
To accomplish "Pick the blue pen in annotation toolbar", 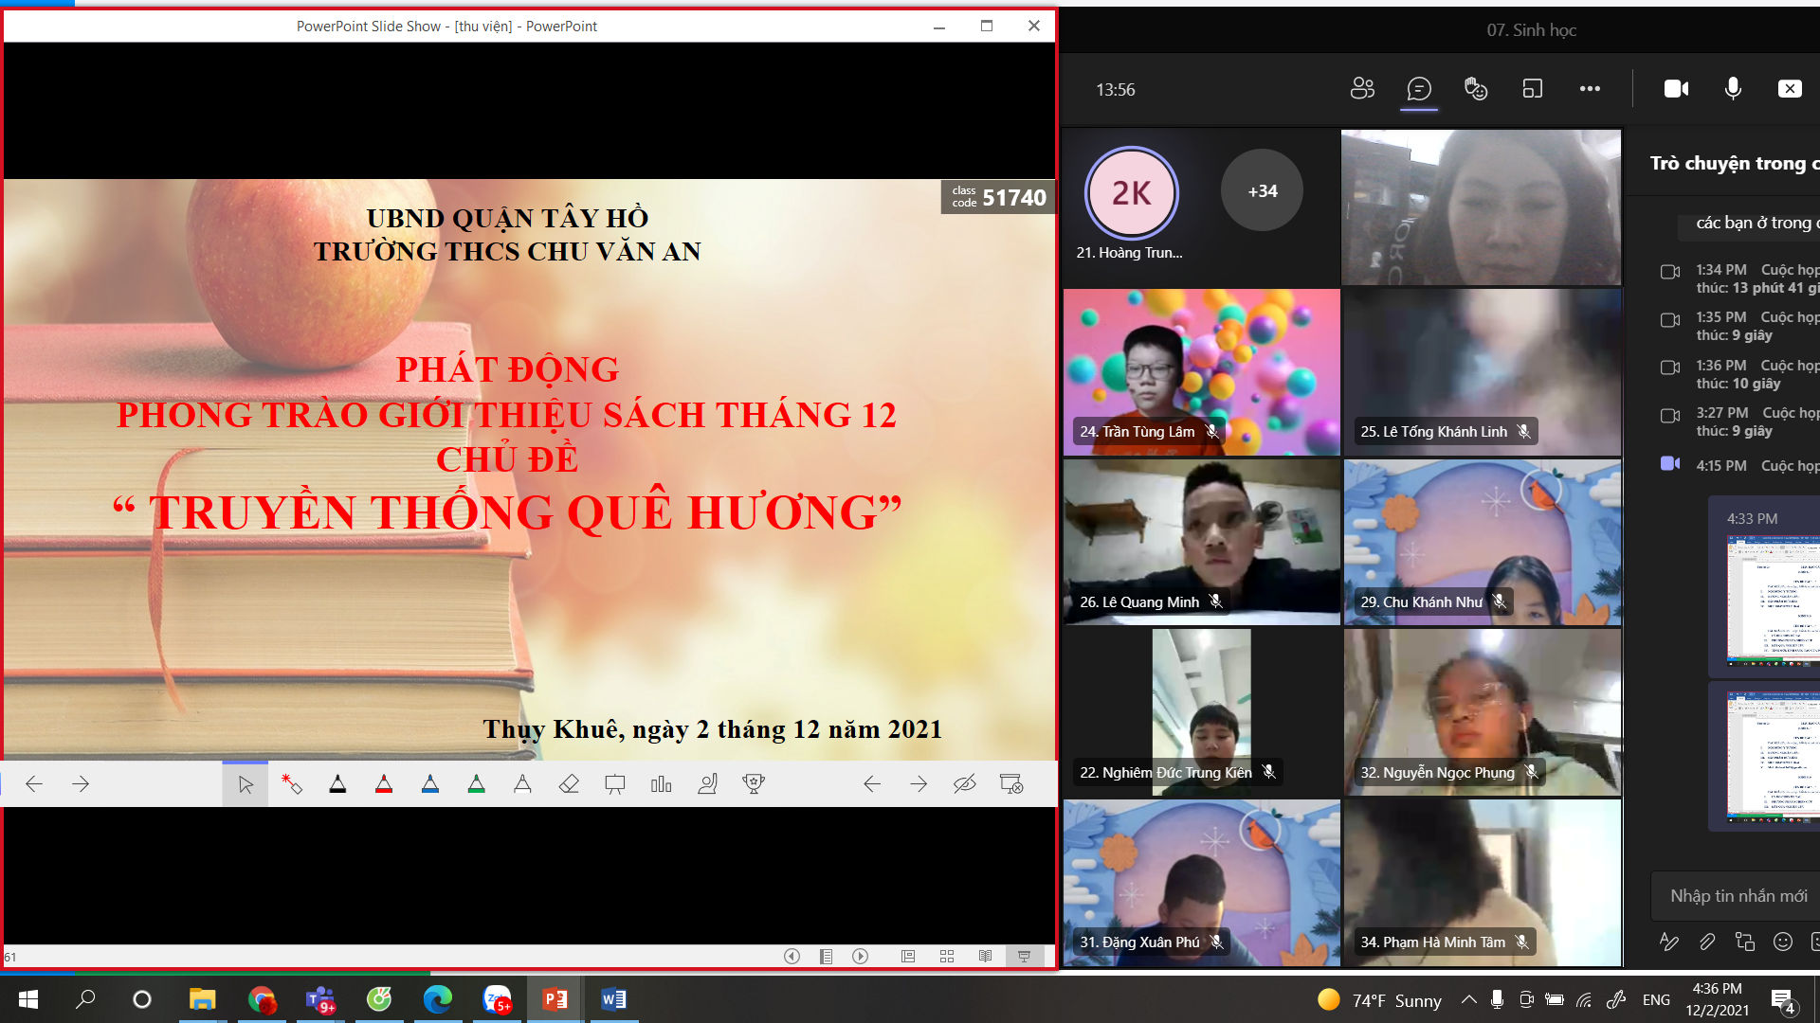I will (430, 784).
